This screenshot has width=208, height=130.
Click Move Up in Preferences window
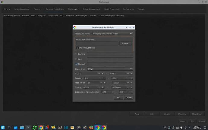pyautogui.click(x=182, y=114)
